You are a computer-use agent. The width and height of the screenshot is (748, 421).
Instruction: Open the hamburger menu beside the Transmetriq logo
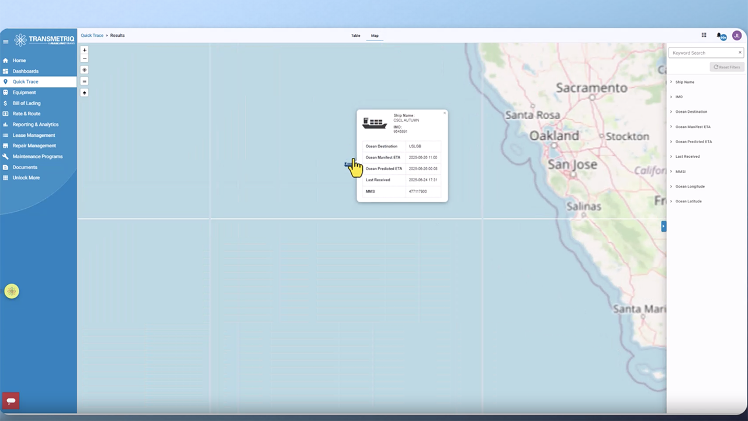coord(6,40)
